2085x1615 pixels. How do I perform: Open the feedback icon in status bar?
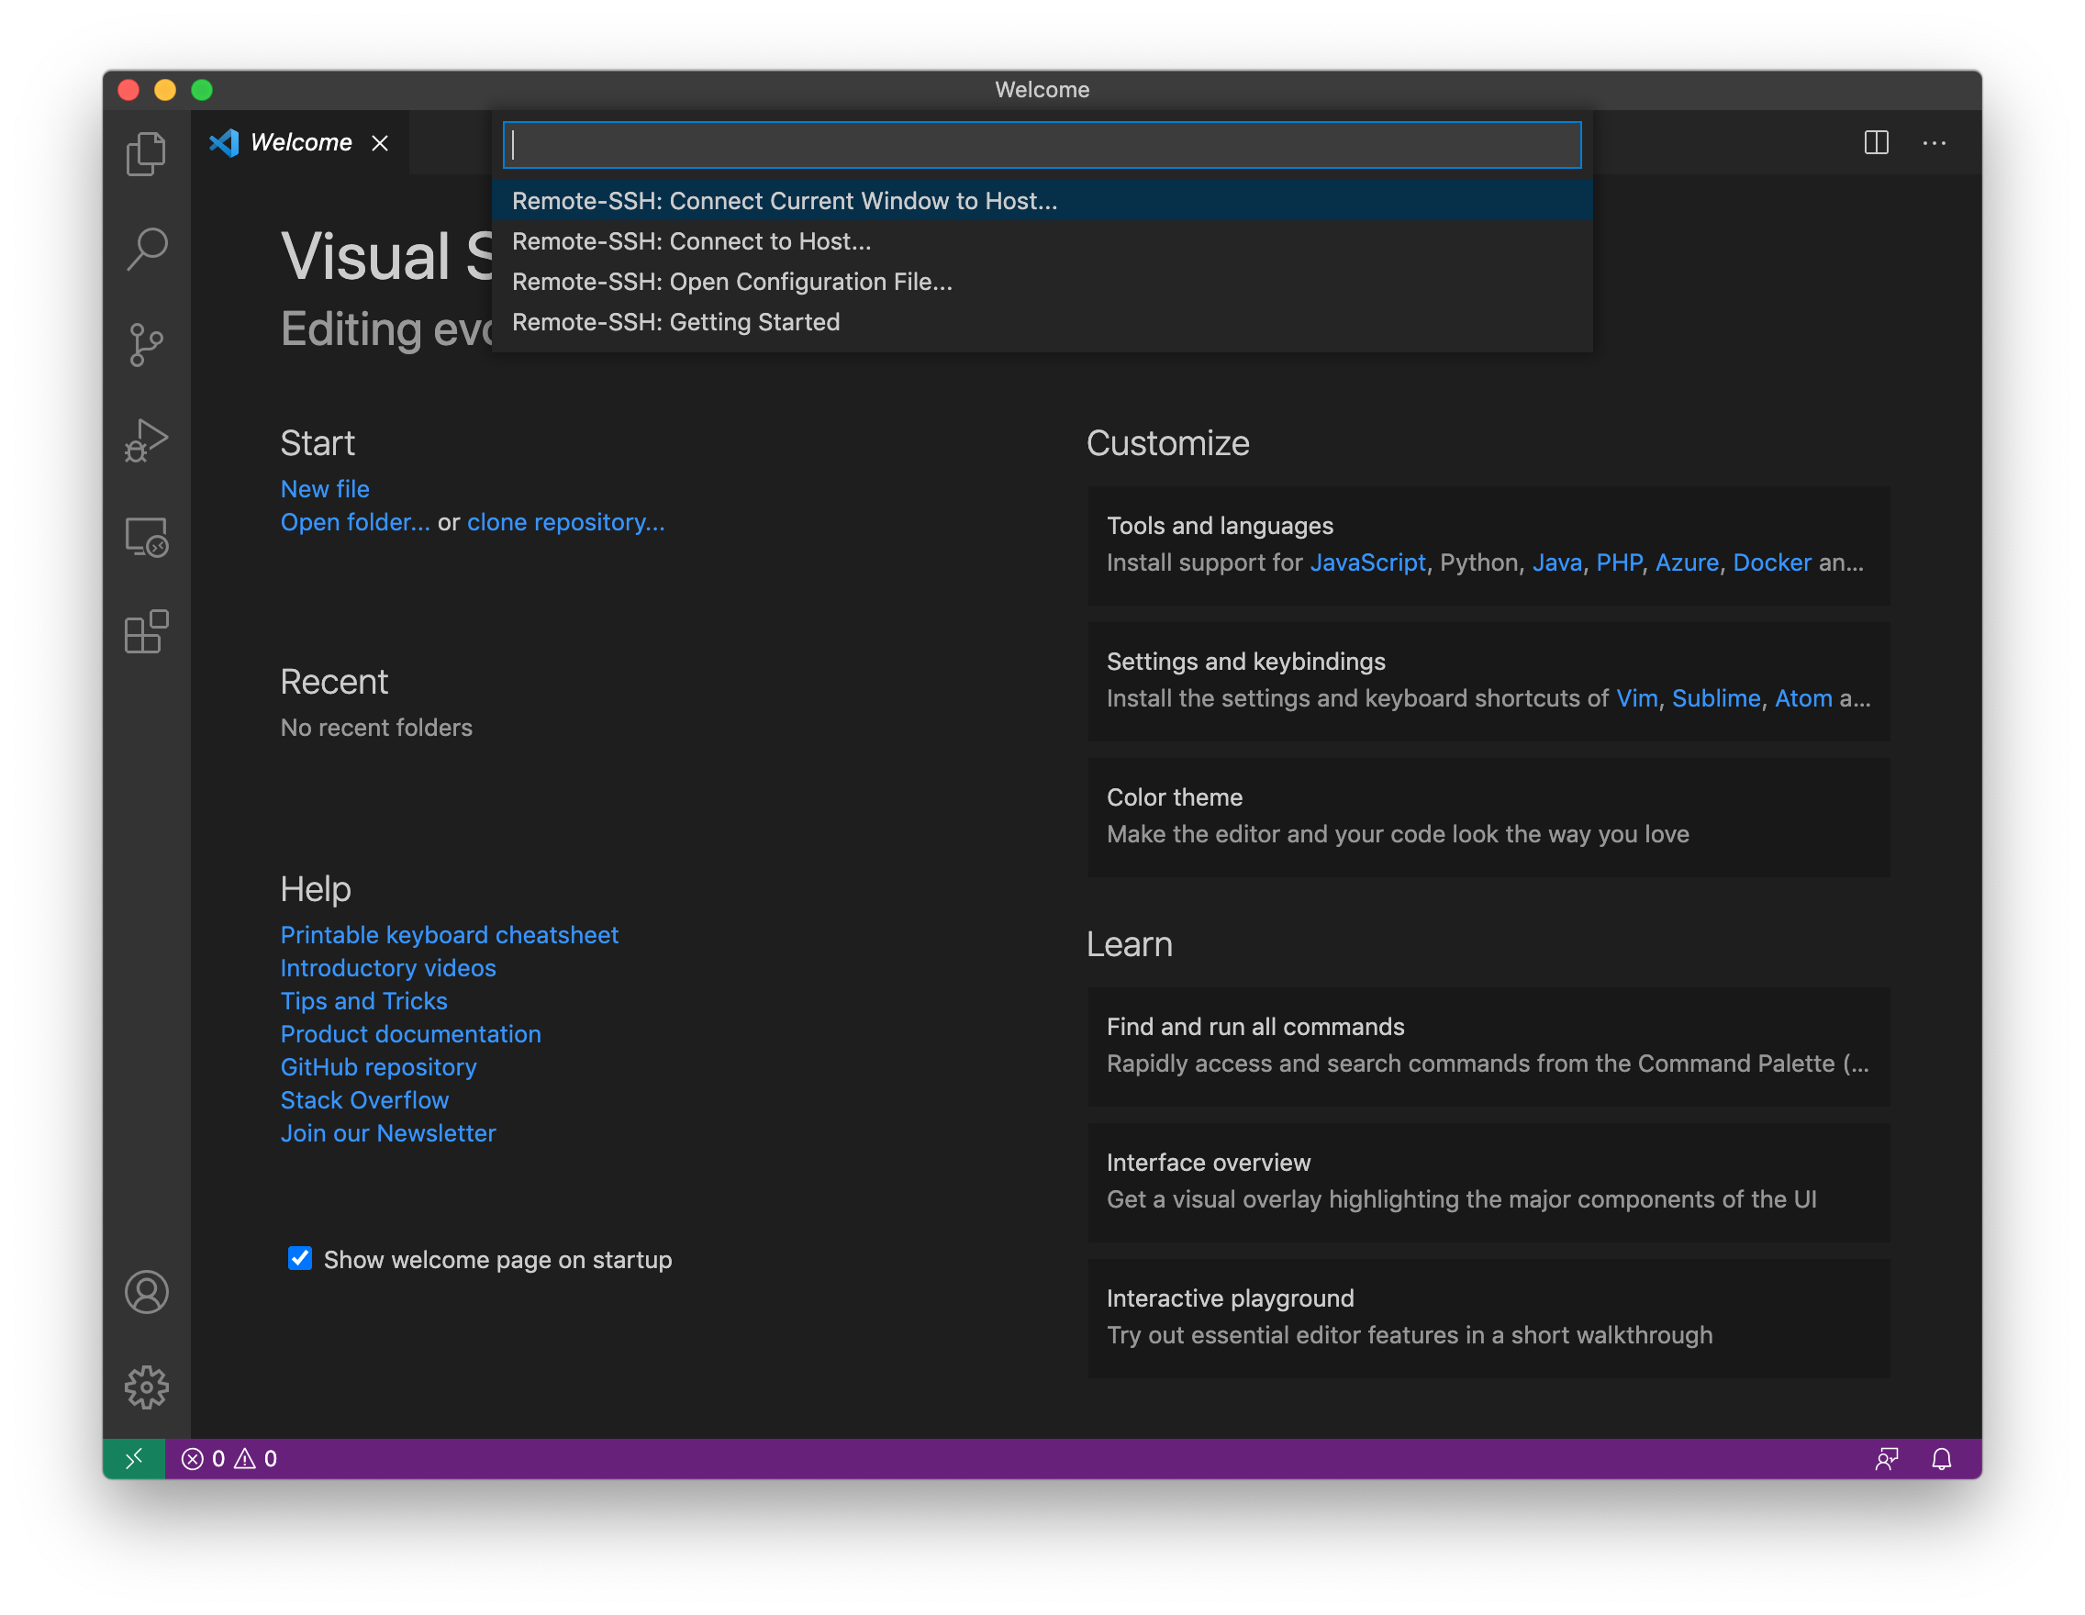tap(1887, 1458)
